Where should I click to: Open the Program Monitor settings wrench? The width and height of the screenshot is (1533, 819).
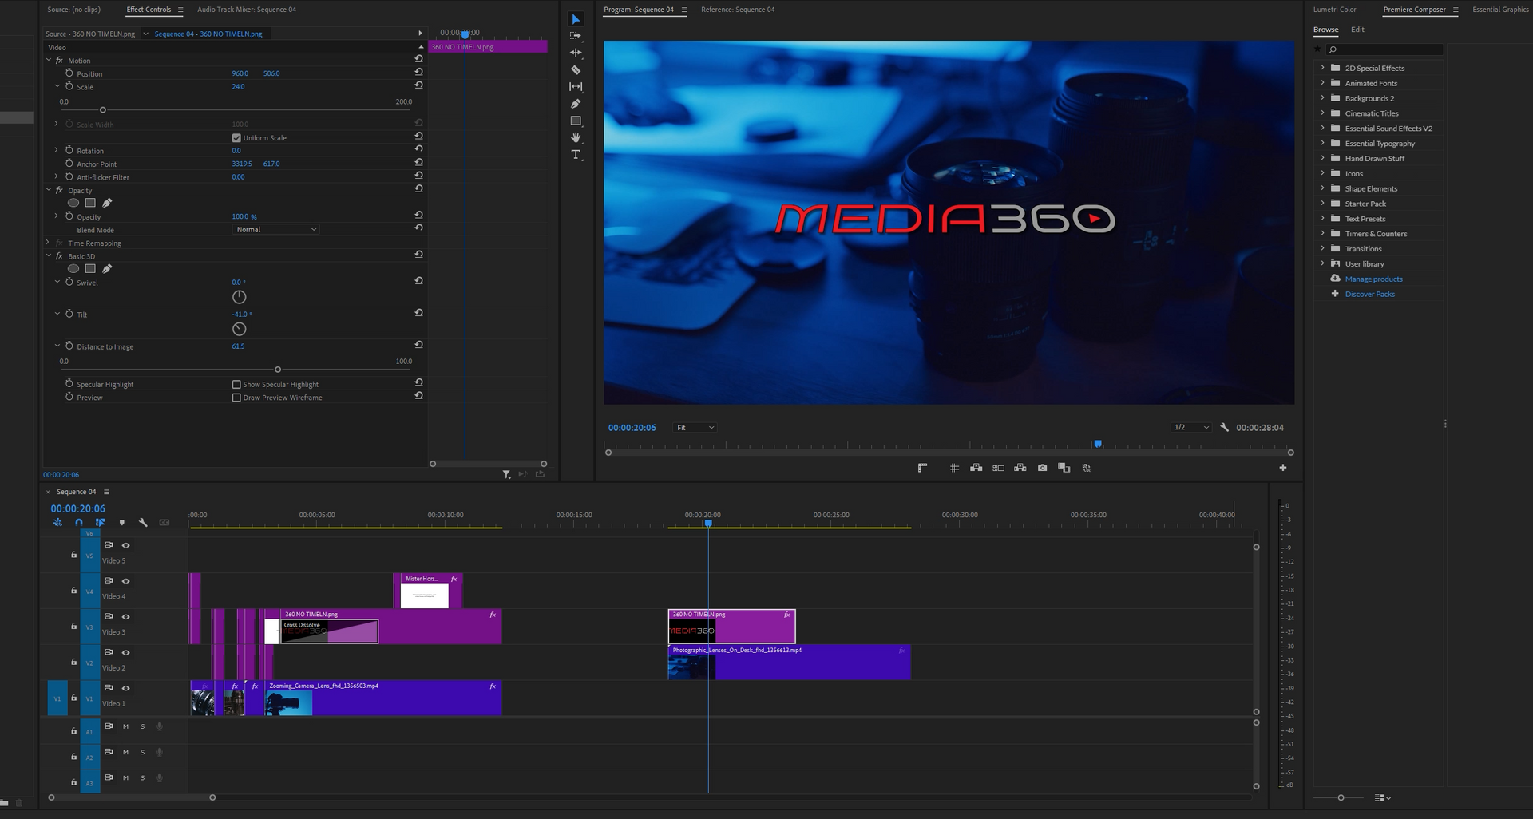coord(1224,428)
